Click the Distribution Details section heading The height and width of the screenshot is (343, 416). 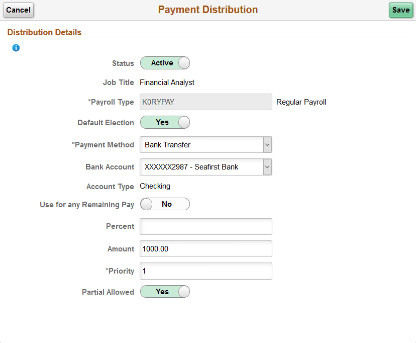click(44, 32)
